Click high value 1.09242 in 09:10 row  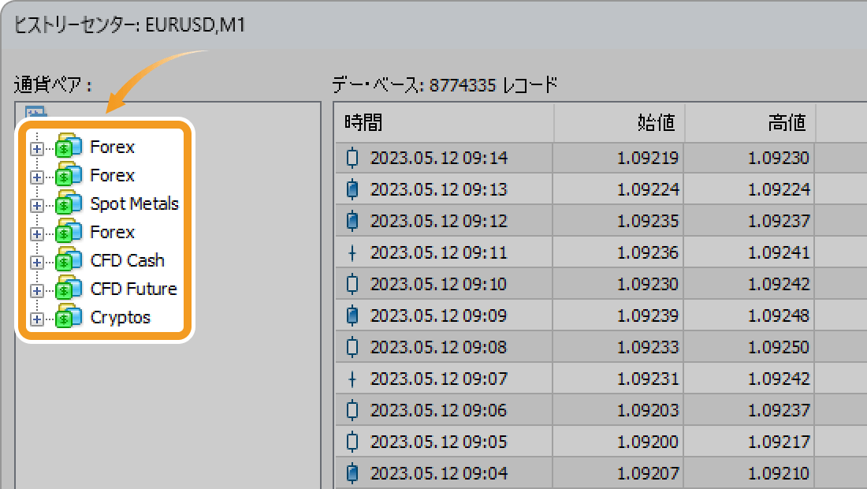[779, 284]
